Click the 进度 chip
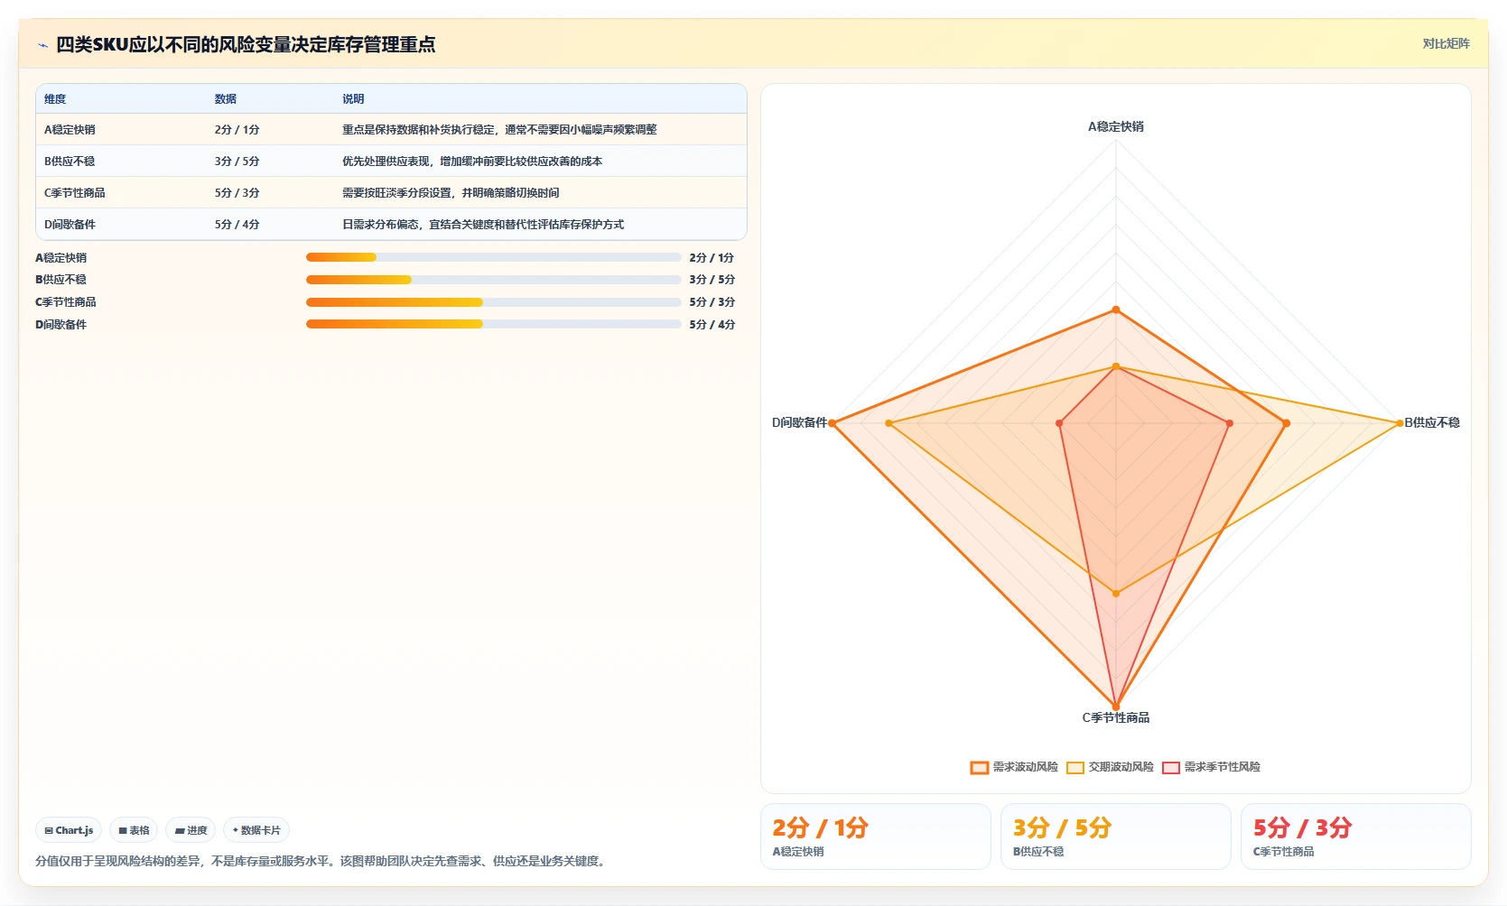 (191, 830)
